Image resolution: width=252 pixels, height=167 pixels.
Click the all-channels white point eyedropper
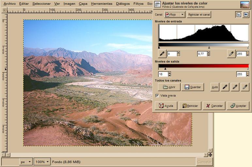[245, 87]
